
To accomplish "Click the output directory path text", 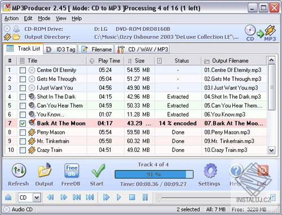I will (x=166, y=37).
